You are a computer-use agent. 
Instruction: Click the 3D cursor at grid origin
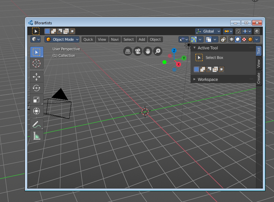click(145, 112)
